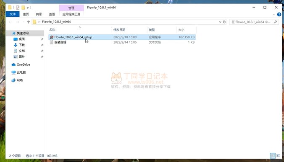Switch to the 共享 (Share) ribbon tab
Image resolution: width=284 pixels, height=162 pixels.
coord(39,14)
